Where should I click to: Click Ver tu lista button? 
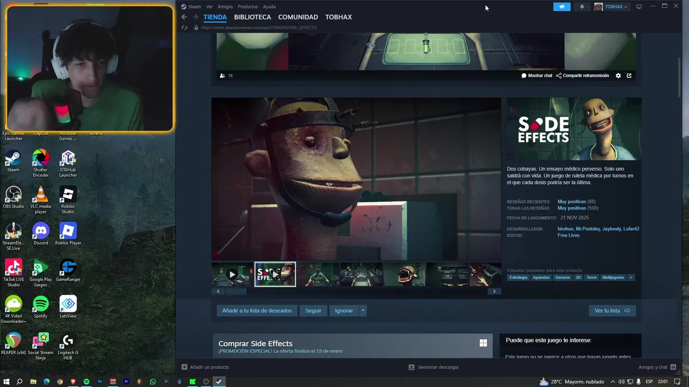612,311
